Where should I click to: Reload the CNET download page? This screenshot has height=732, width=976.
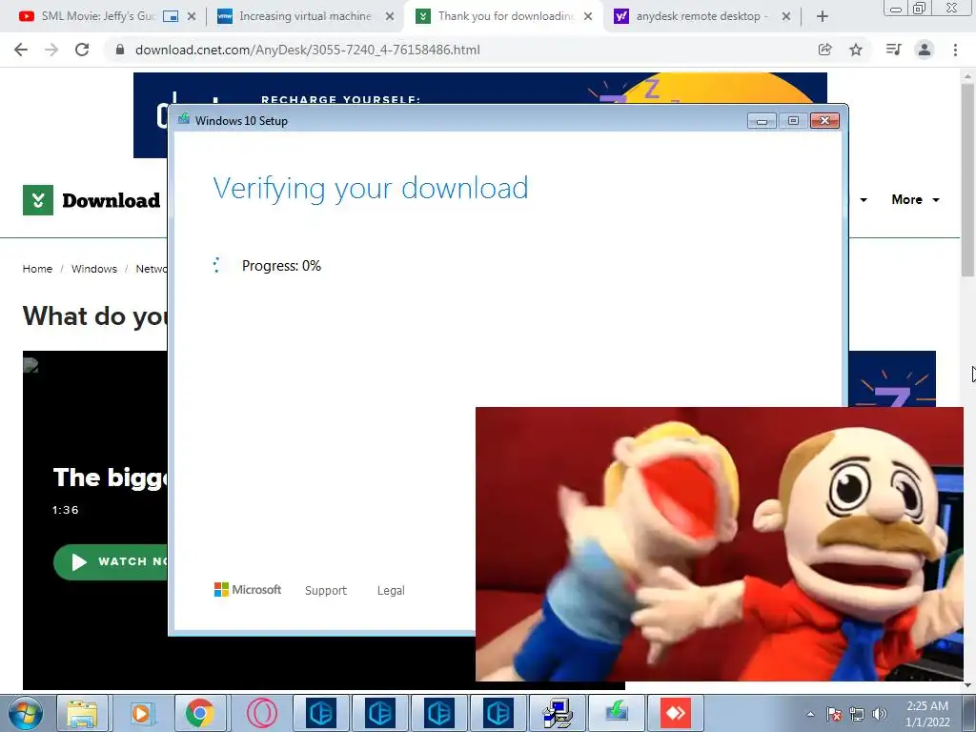click(82, 50)
